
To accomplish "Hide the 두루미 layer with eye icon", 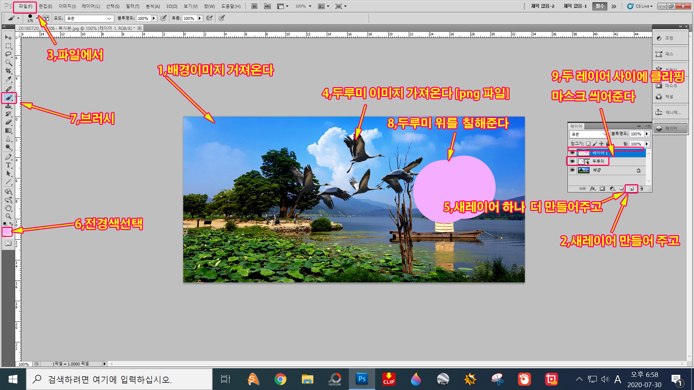I will click(572, 161).
